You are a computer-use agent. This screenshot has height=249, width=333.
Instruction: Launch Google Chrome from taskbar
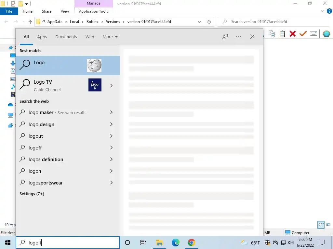(191, 243)
